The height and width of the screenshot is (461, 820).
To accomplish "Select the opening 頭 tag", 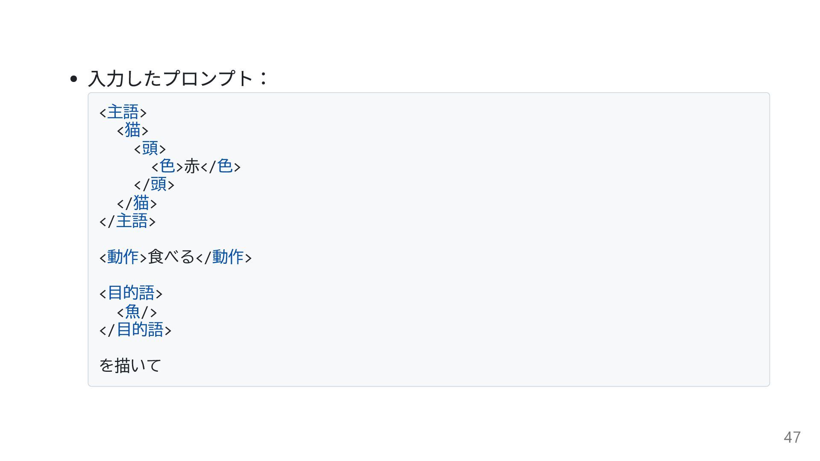I will point(150,149).
